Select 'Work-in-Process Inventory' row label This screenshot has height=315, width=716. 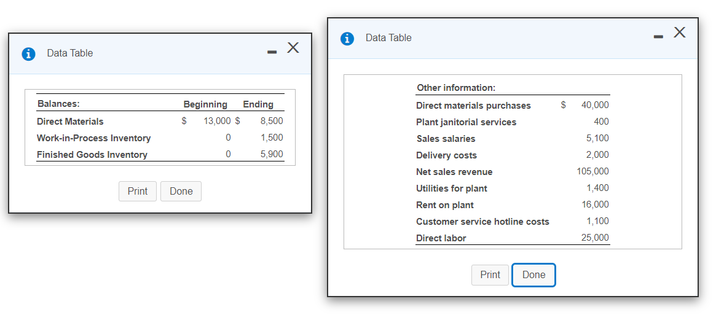point(93,138)
